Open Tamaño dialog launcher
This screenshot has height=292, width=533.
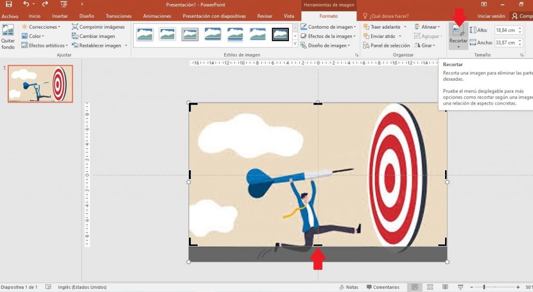tap(522, 55)
